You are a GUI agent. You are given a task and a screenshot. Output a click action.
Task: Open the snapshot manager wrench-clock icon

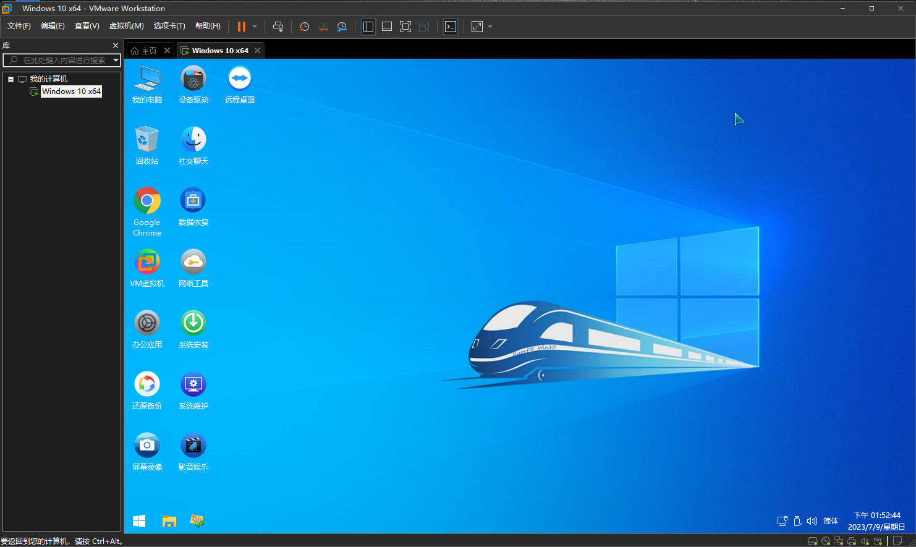pyautogui.click(x=342, y=27)
